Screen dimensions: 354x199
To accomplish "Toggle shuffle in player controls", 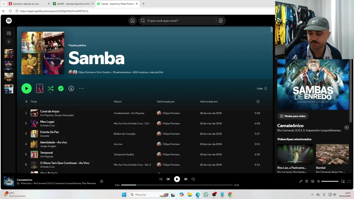I will (x=161, y=179).
